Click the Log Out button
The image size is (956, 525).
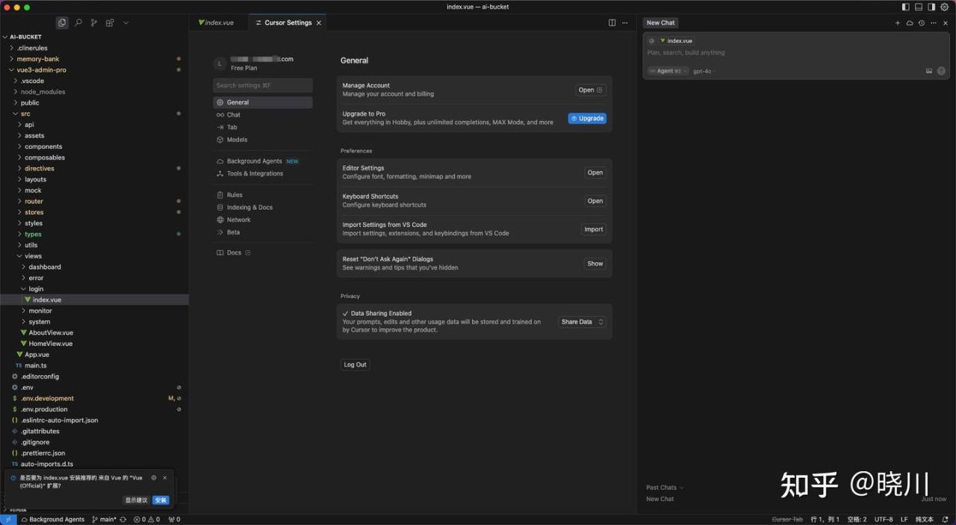355,364
